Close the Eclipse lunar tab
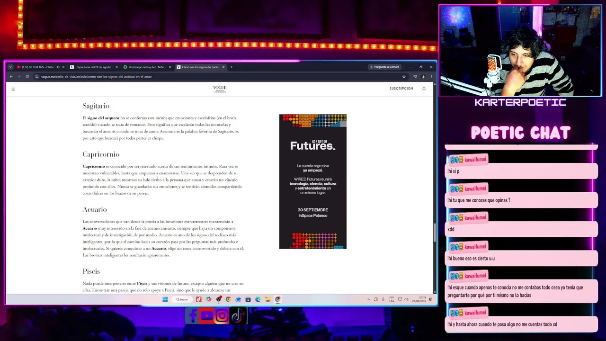This screenshot has height=341, width=606. click(117, 67)
